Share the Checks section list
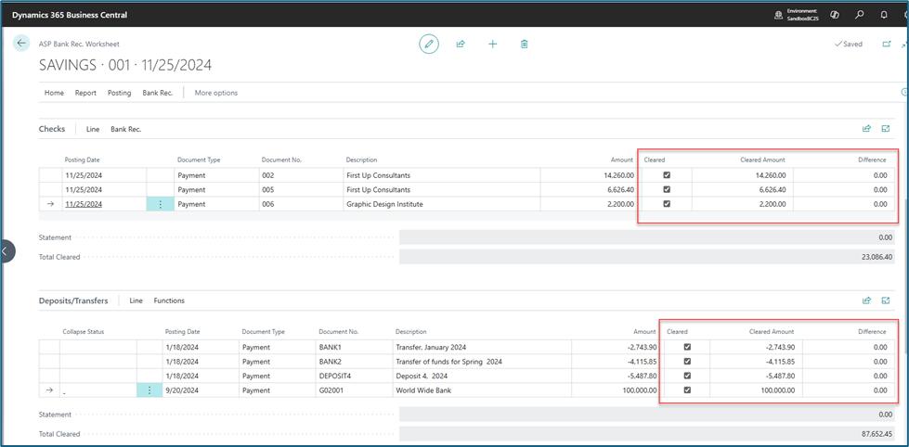 click(866, 129)
